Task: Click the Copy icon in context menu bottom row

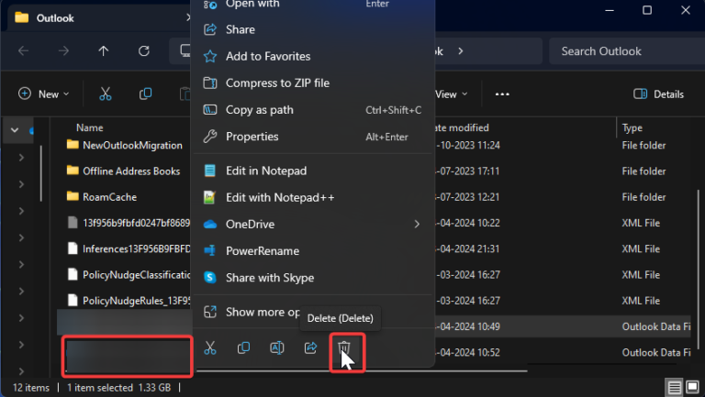Action: (x=243, y=348)
